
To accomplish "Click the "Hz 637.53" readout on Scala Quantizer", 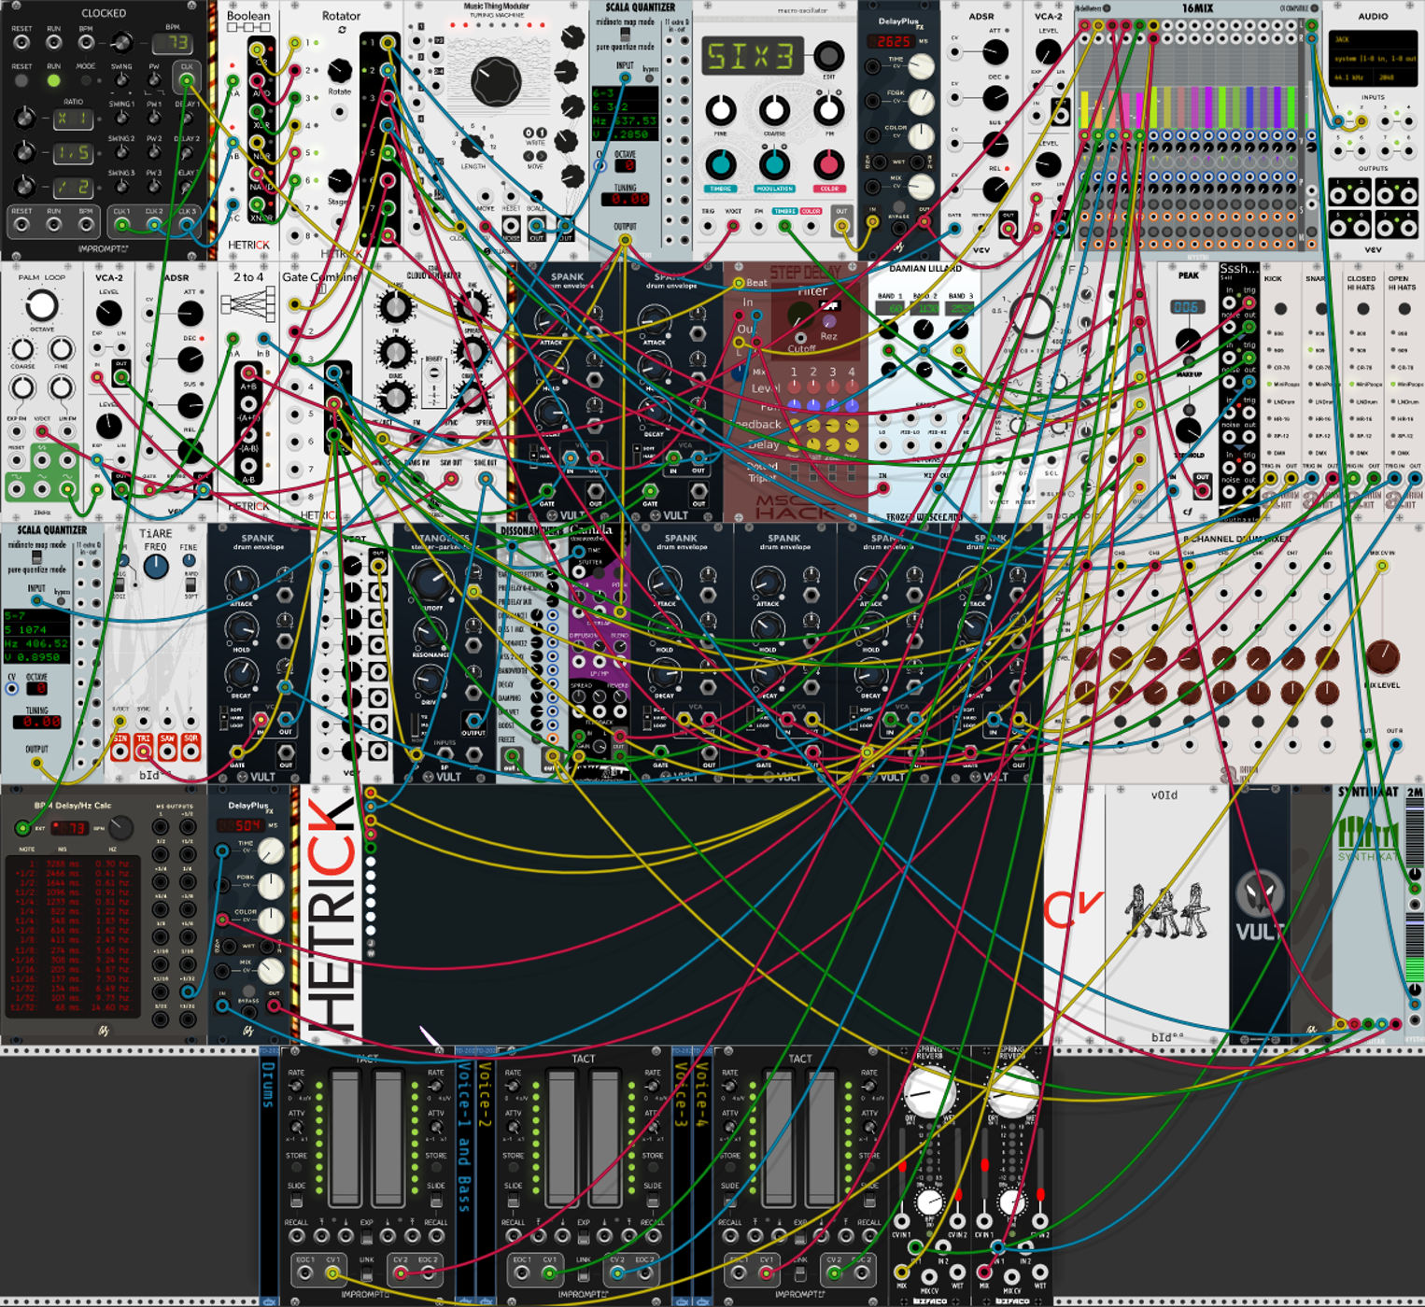I will point(625,120).
